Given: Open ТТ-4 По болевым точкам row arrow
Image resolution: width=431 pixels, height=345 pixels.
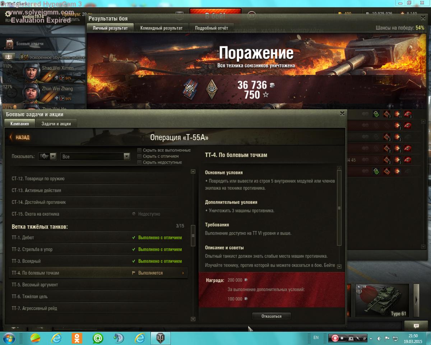Looking at the screenshot, I should 183,273.
